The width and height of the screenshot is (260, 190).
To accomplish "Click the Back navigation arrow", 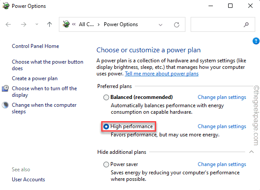I will (8, 24).
